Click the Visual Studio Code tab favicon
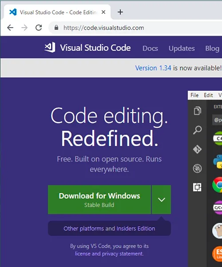 [13, 12]
